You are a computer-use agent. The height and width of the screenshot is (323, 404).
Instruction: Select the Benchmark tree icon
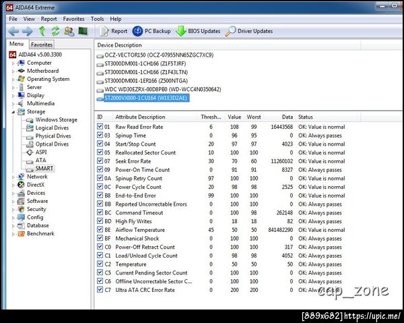point(21,234)
